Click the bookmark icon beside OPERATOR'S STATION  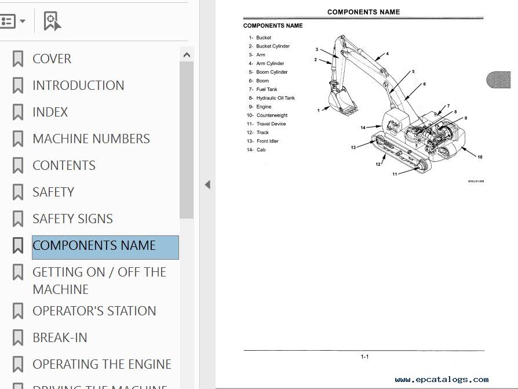(18, 311)
